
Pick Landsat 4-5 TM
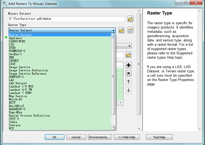tap(60, 90)
